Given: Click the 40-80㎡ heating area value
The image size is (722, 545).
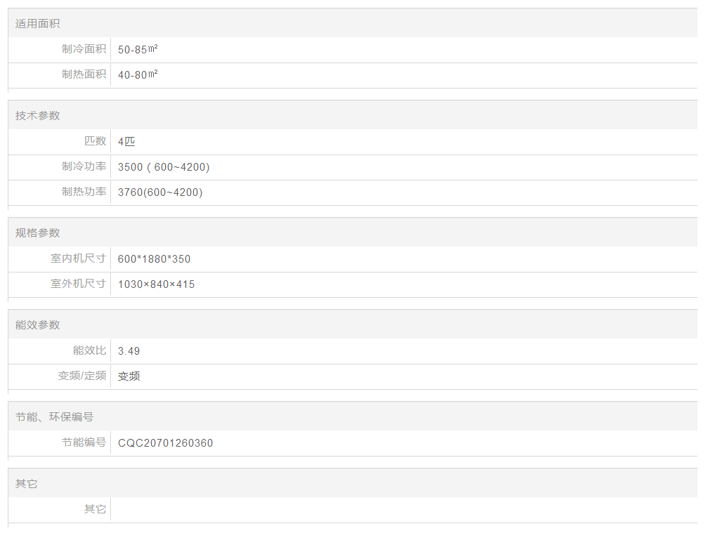Looking at the screenshot, I should pos(138,74).
